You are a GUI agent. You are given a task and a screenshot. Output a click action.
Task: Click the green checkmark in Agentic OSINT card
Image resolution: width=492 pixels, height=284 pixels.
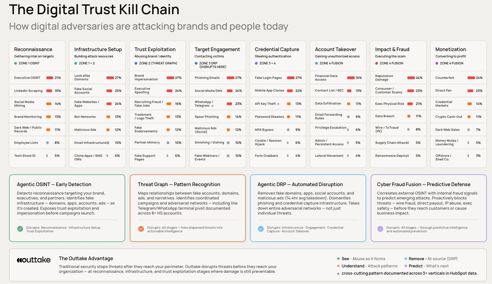(20, 229)
